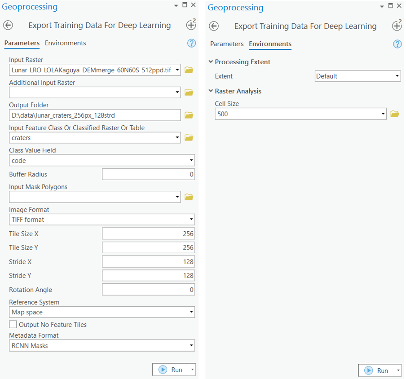The image size is (406, 379).
Task: Click the Tile Size X input field
Action: pos(148,234)
